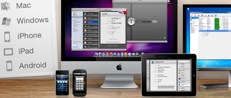Click the Copy button next to registered email
Viewport: 231px width, 98px height.
(x=120, y=23)
